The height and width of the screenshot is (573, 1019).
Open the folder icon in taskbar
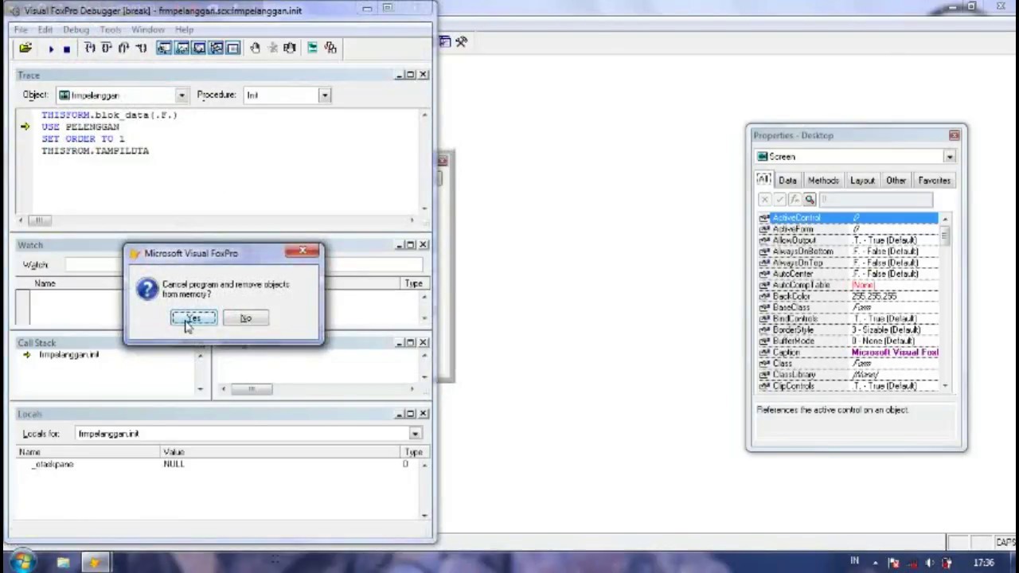pos(63,563)
